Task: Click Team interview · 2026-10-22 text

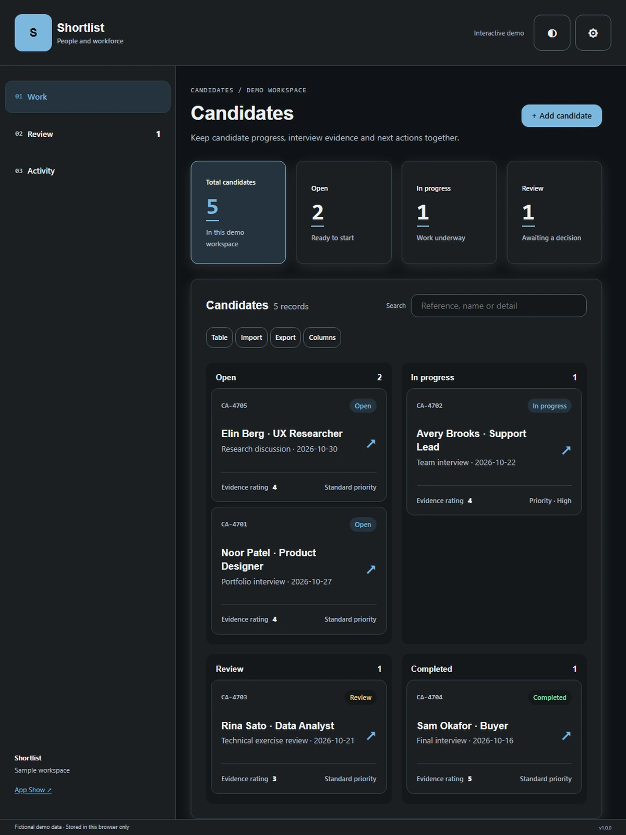Action: 466,462
